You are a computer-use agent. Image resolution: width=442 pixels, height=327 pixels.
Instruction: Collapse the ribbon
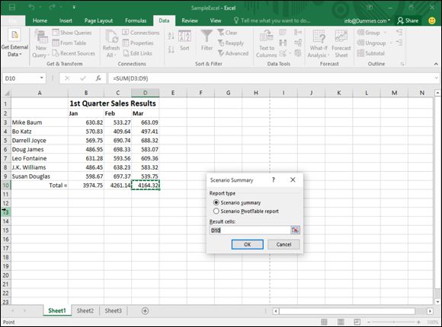436,64
